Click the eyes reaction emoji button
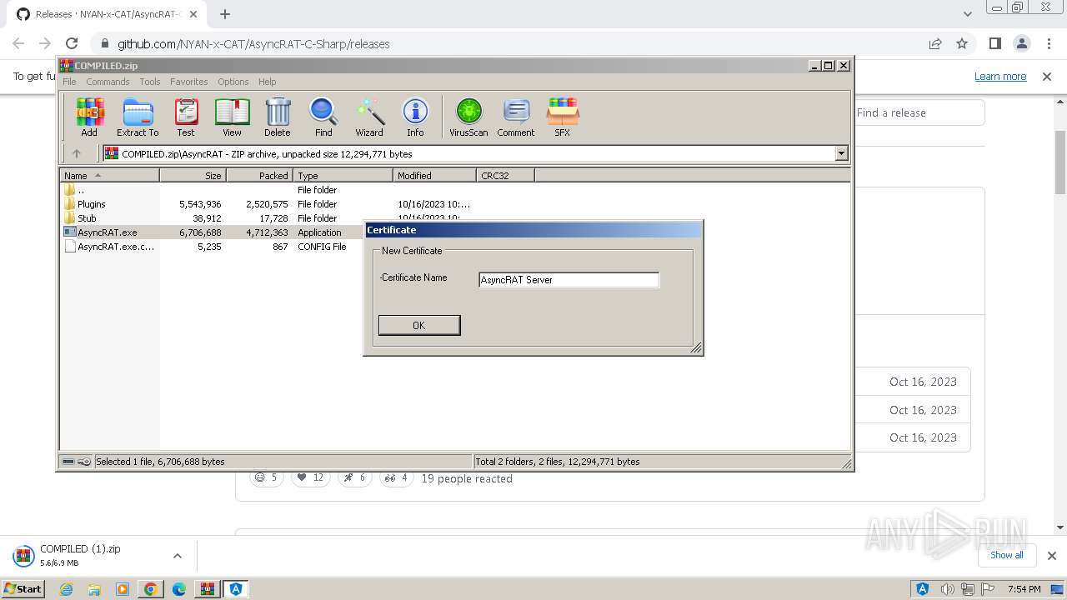The width and height of the screenshot is (1067, 600). click(x=397, y=477)
